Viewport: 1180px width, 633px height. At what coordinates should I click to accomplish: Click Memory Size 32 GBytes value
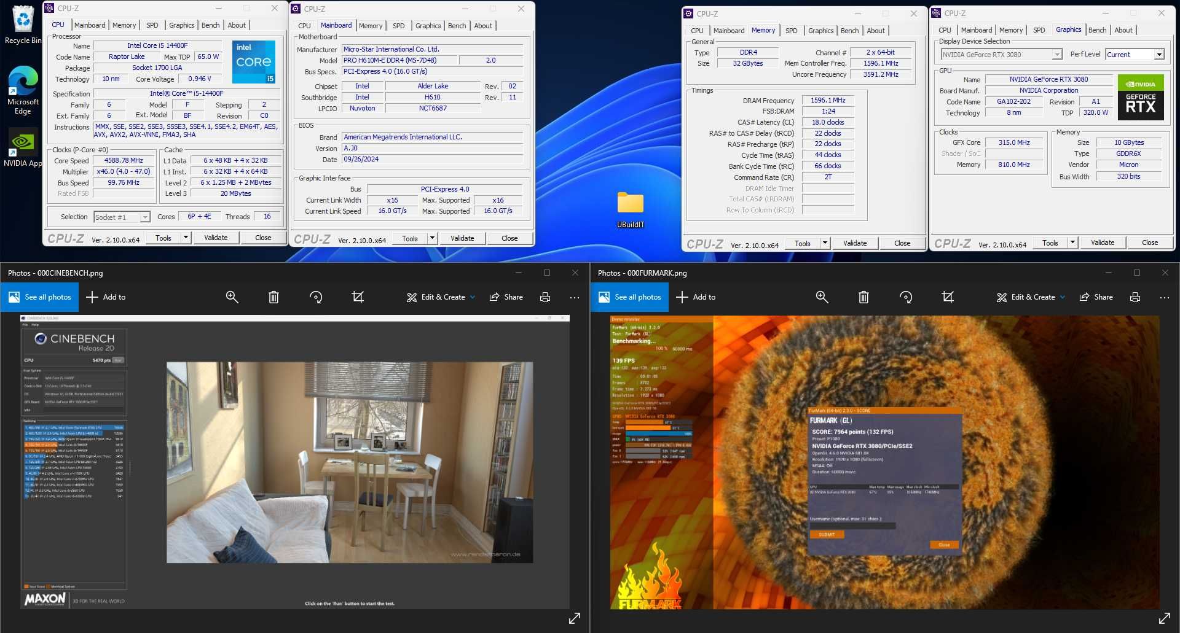[747, 64]
